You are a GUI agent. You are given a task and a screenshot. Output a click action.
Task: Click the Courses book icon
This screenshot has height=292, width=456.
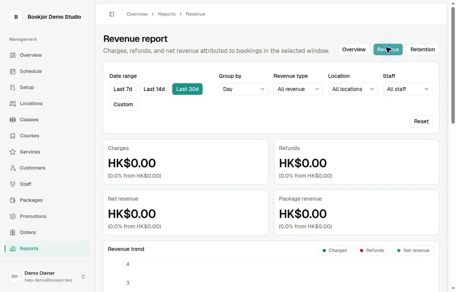12,136
